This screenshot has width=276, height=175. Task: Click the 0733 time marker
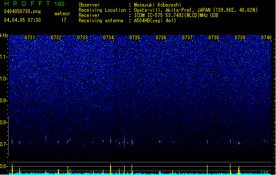click(x=82, y=38)
